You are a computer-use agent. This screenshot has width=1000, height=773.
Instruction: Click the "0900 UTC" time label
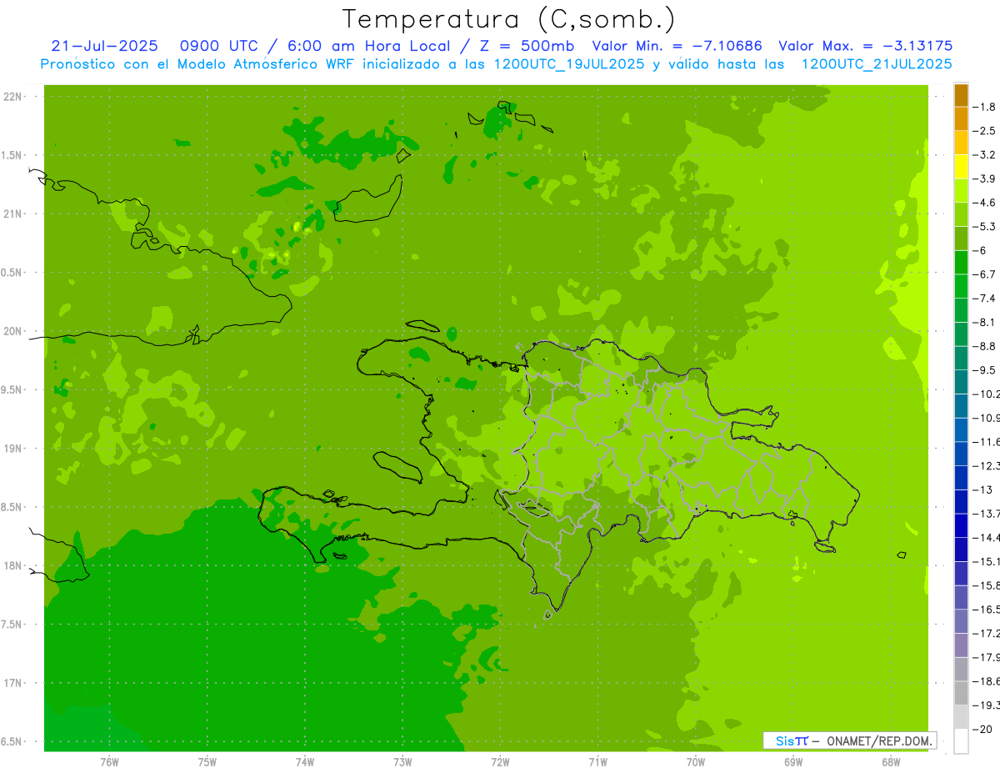(x=221, y=46)
